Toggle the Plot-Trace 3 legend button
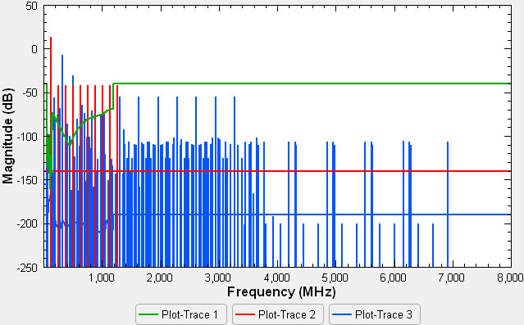Screen dimensions: 524x325 [374, 314]
